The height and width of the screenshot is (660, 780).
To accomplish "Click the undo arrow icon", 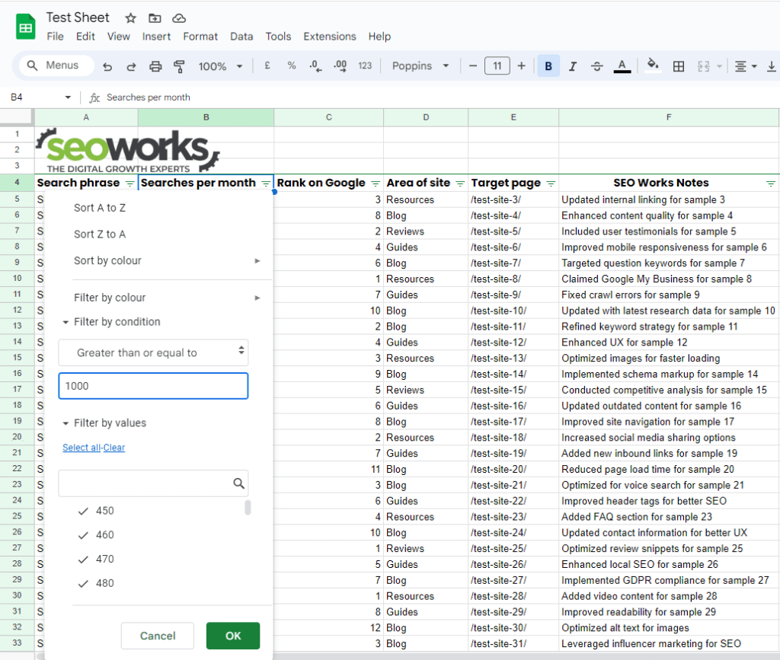I will pos(107,66).
